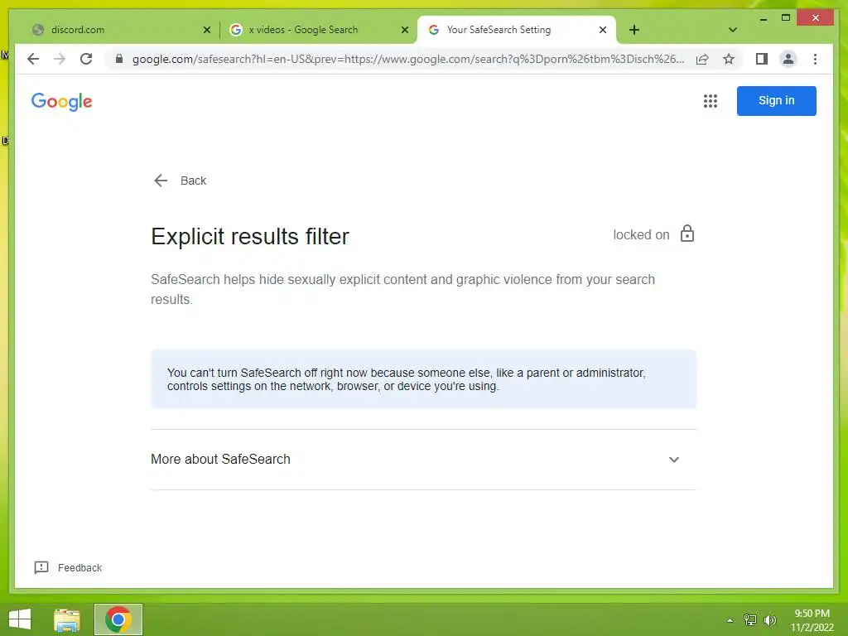Screen dimensions: 848x636
Task: Open Chrome three-dot menu
Action: coord(815,59)
